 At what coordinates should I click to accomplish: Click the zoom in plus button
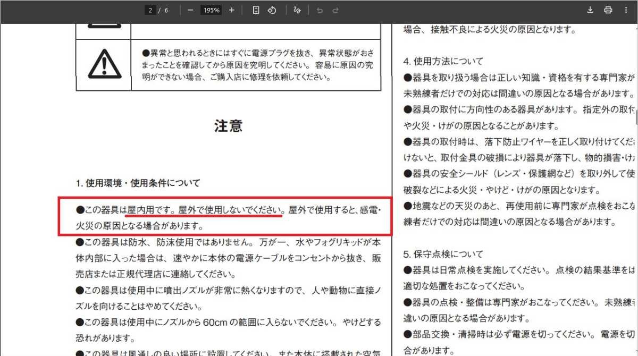pos(231,10)
